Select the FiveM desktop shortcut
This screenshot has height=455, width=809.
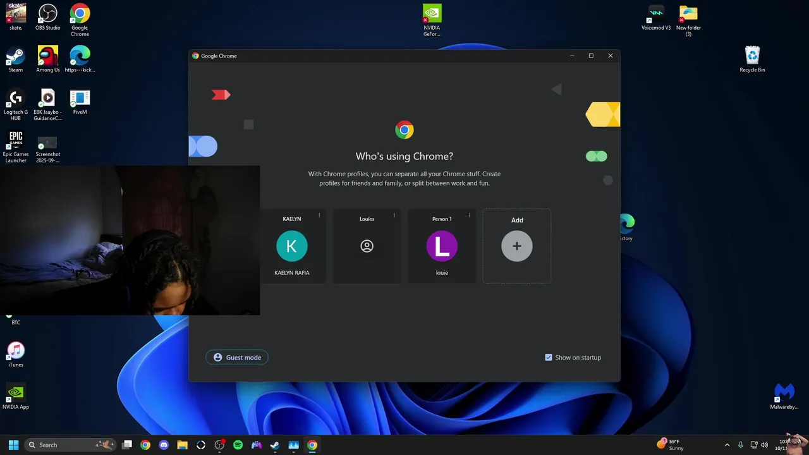pos(80,101)
